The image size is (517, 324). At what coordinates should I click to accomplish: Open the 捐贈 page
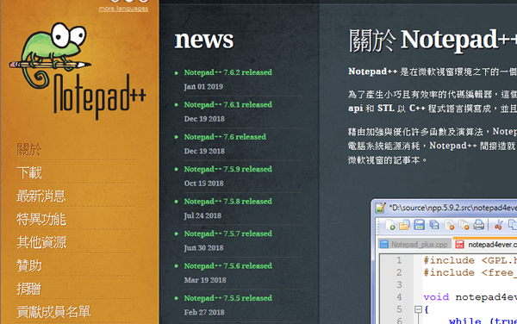coord(29,289)
